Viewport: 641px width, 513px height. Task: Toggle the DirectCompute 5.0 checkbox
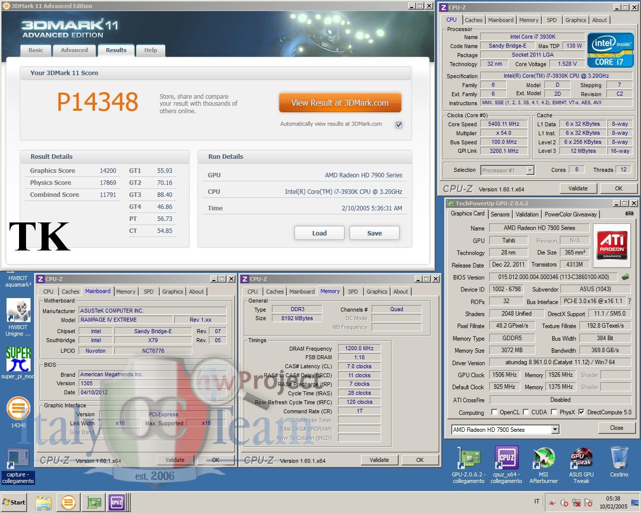(581, 412)
